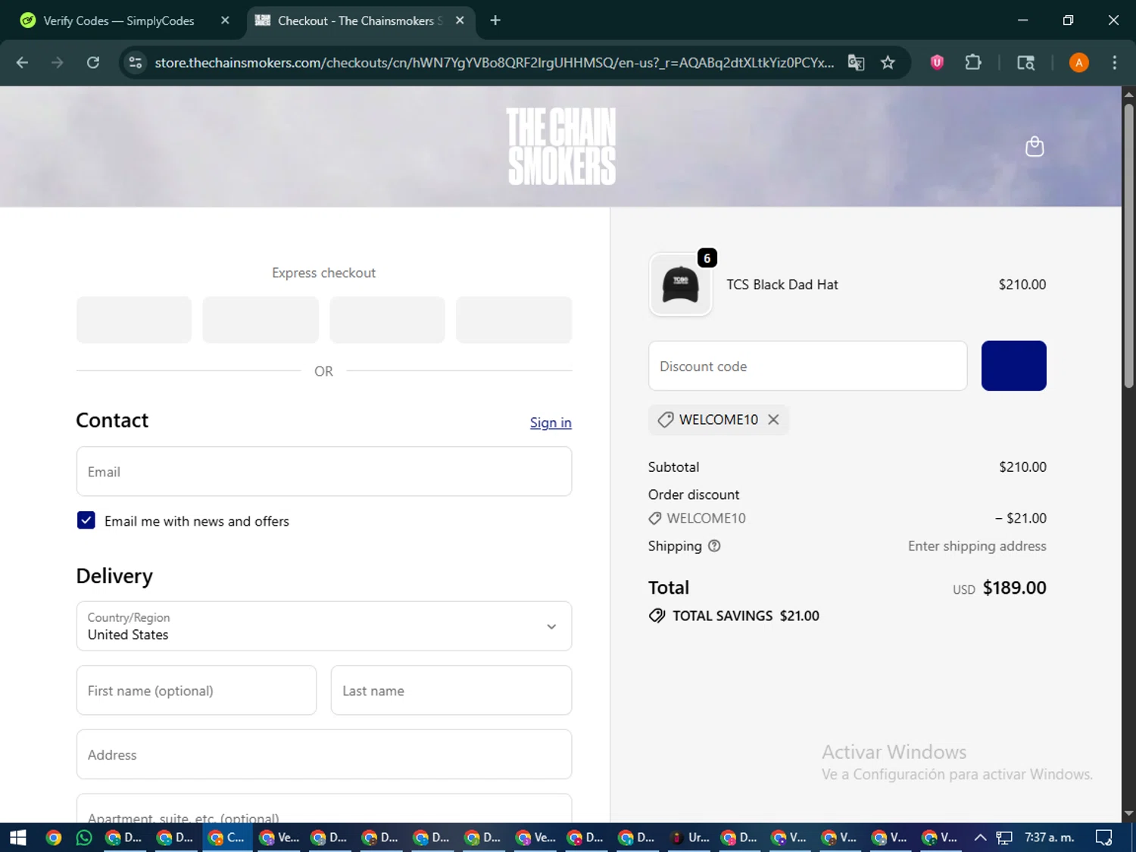Open WhatsApp from the taskbar

coord(84,838)
